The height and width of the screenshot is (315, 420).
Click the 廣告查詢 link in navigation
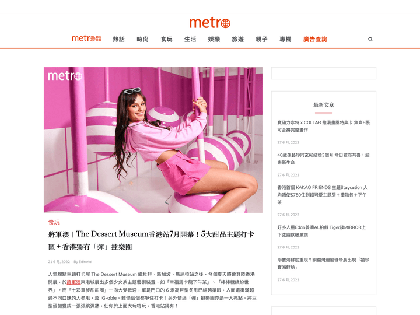315,40
